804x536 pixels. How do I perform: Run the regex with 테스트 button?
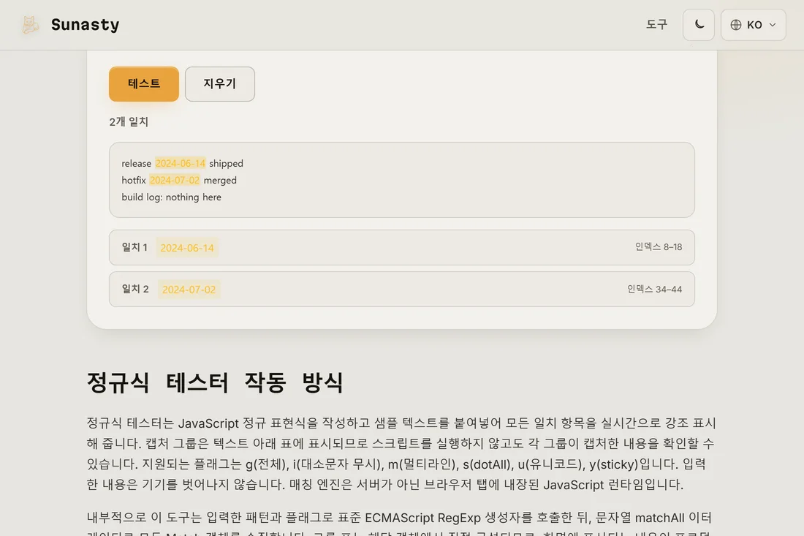[x=143, y=83]
